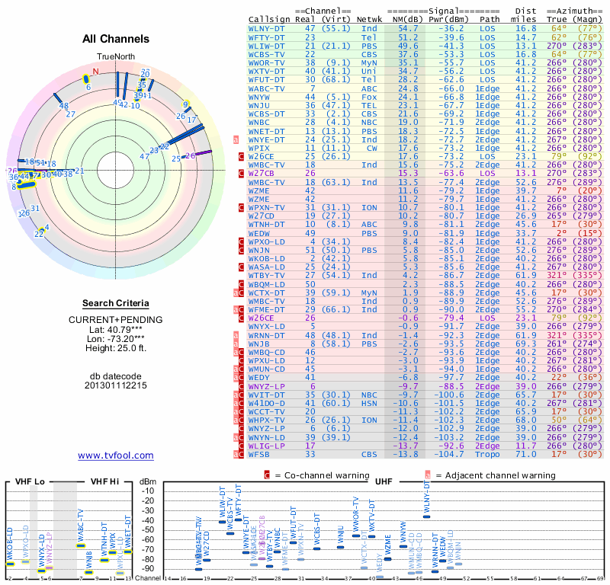
Task: Click the channel 9 marker on the radar plot
Action: pyautogui.click(x=186, y=104)
